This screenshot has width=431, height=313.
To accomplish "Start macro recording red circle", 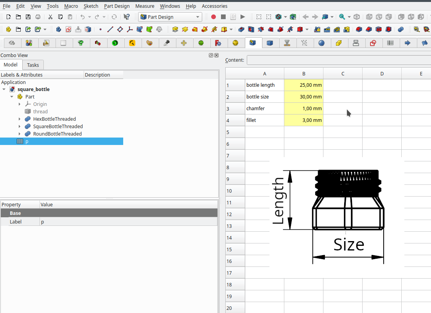I will tap(213, 17).
